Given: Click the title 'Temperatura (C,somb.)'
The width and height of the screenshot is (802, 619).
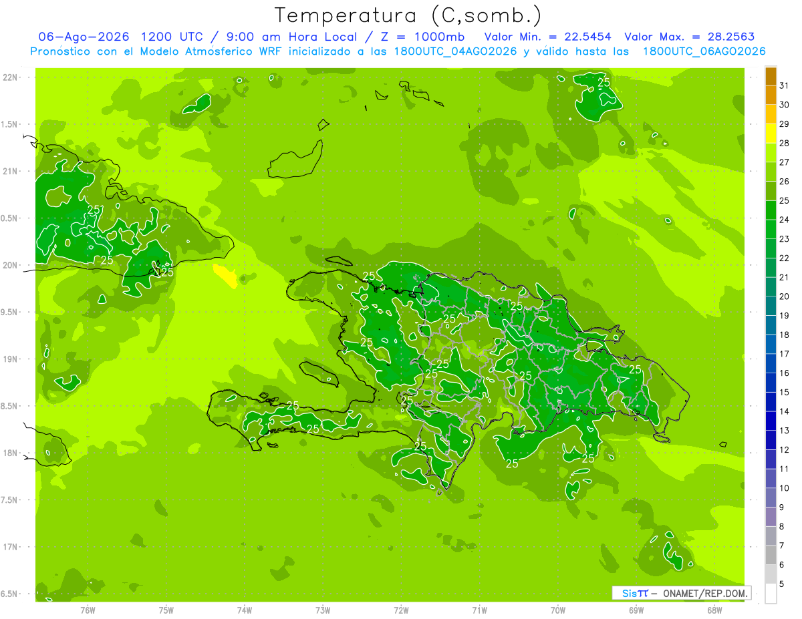Looking at the screenshot, I should click(408, 15).
